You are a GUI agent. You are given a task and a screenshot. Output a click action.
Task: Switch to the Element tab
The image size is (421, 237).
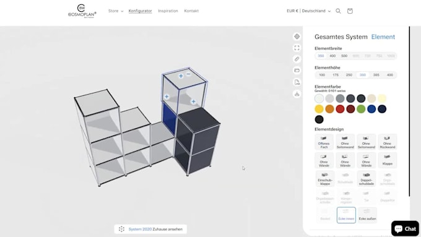click(383, 37)
